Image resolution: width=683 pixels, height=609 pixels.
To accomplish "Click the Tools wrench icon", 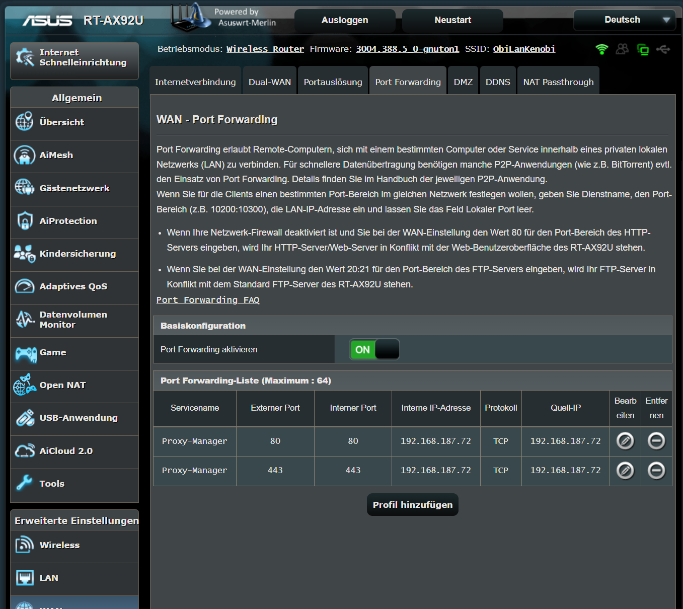I will pos(24,483).
